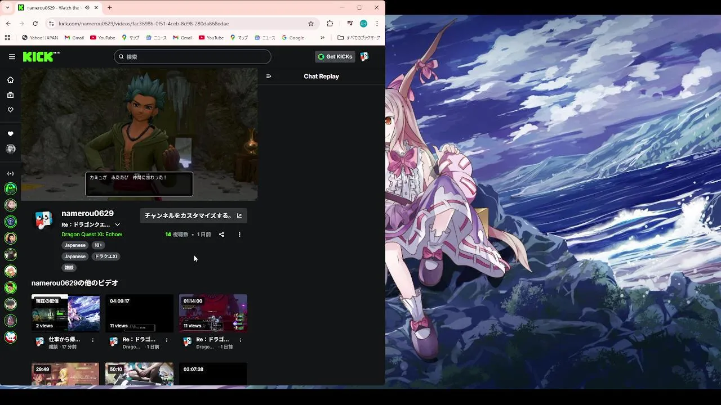
Task: Open Chrome media controls icon
Action: click(x=350, y=24)
